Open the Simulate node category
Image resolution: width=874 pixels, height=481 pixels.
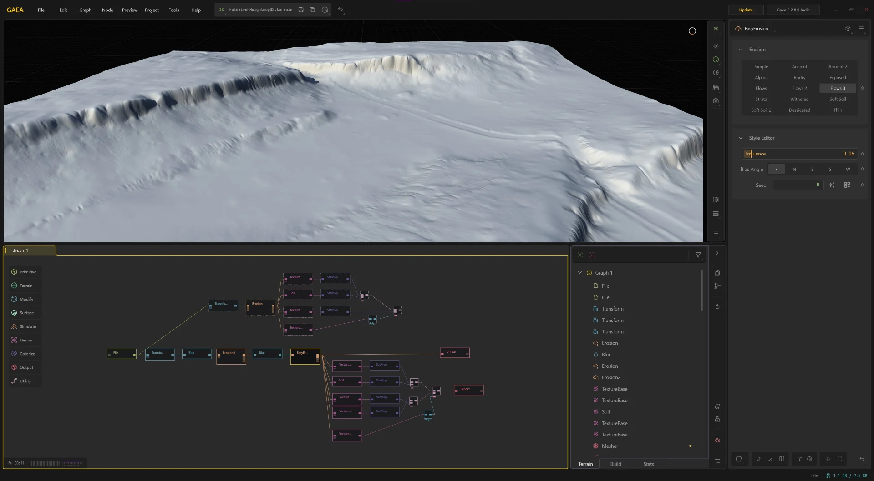coord(25,326)
